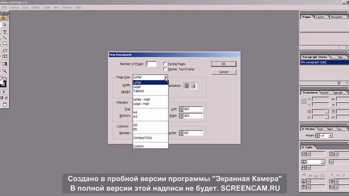The image size is (349, 196).
Task: Choose A4 page size
Action: coord(151,112)
